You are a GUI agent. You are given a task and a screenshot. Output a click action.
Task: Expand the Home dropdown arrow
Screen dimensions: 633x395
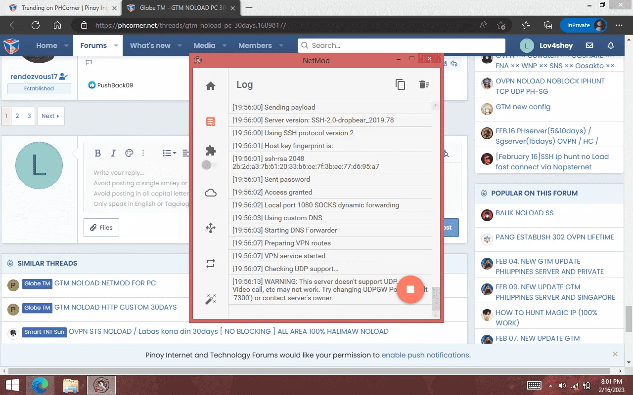point(67,45)
